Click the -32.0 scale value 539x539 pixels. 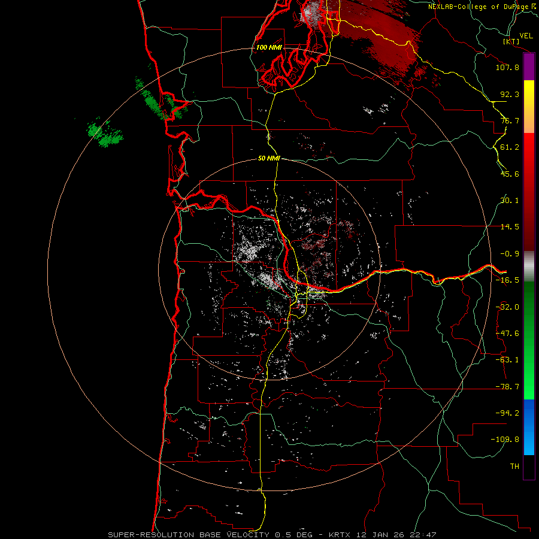pos(507,307)
